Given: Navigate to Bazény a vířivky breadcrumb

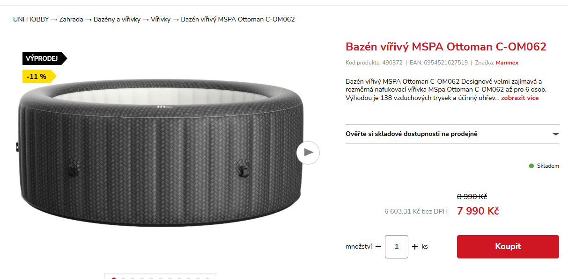Looking at the screenshot, I should point(117,19).
